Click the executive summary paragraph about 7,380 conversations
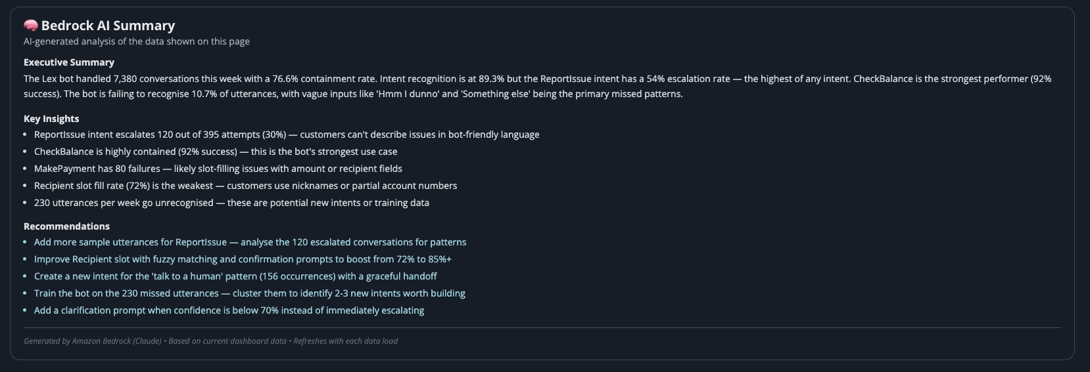 538,86
